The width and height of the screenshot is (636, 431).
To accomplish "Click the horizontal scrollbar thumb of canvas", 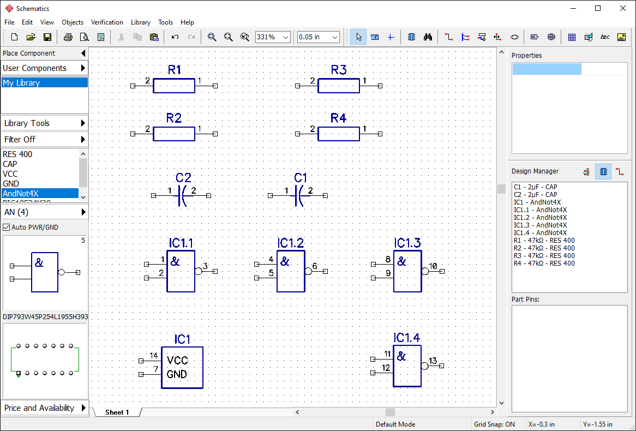I will pyautogui.click(x=390, y=412).
